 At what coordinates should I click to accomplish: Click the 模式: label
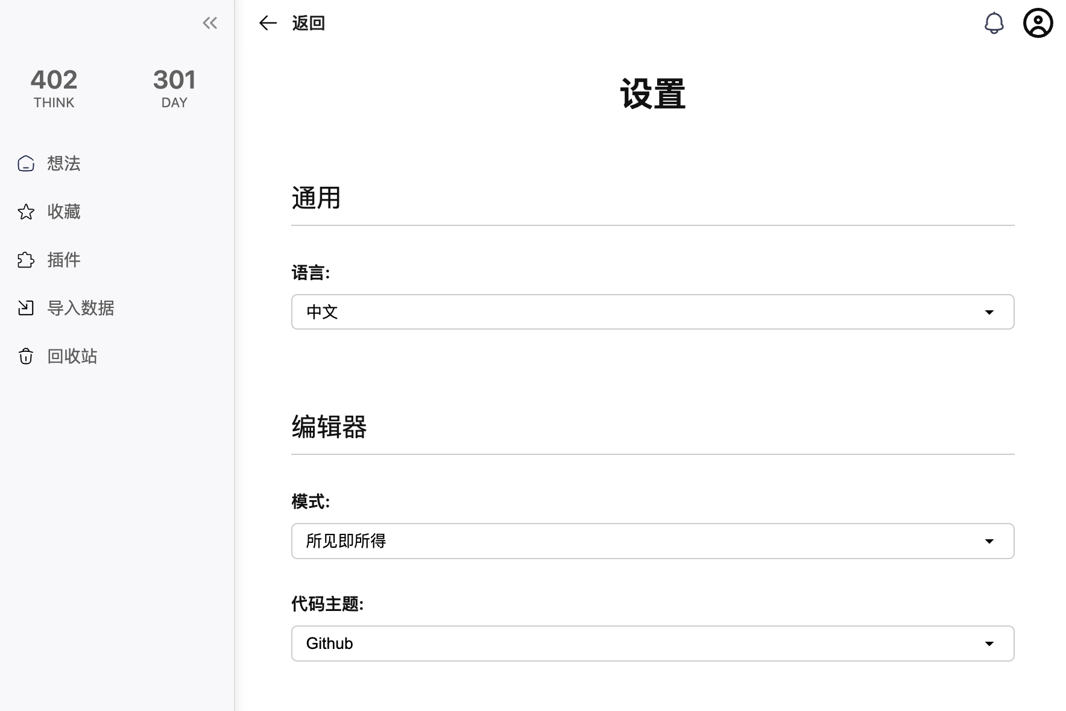(311, 501)
